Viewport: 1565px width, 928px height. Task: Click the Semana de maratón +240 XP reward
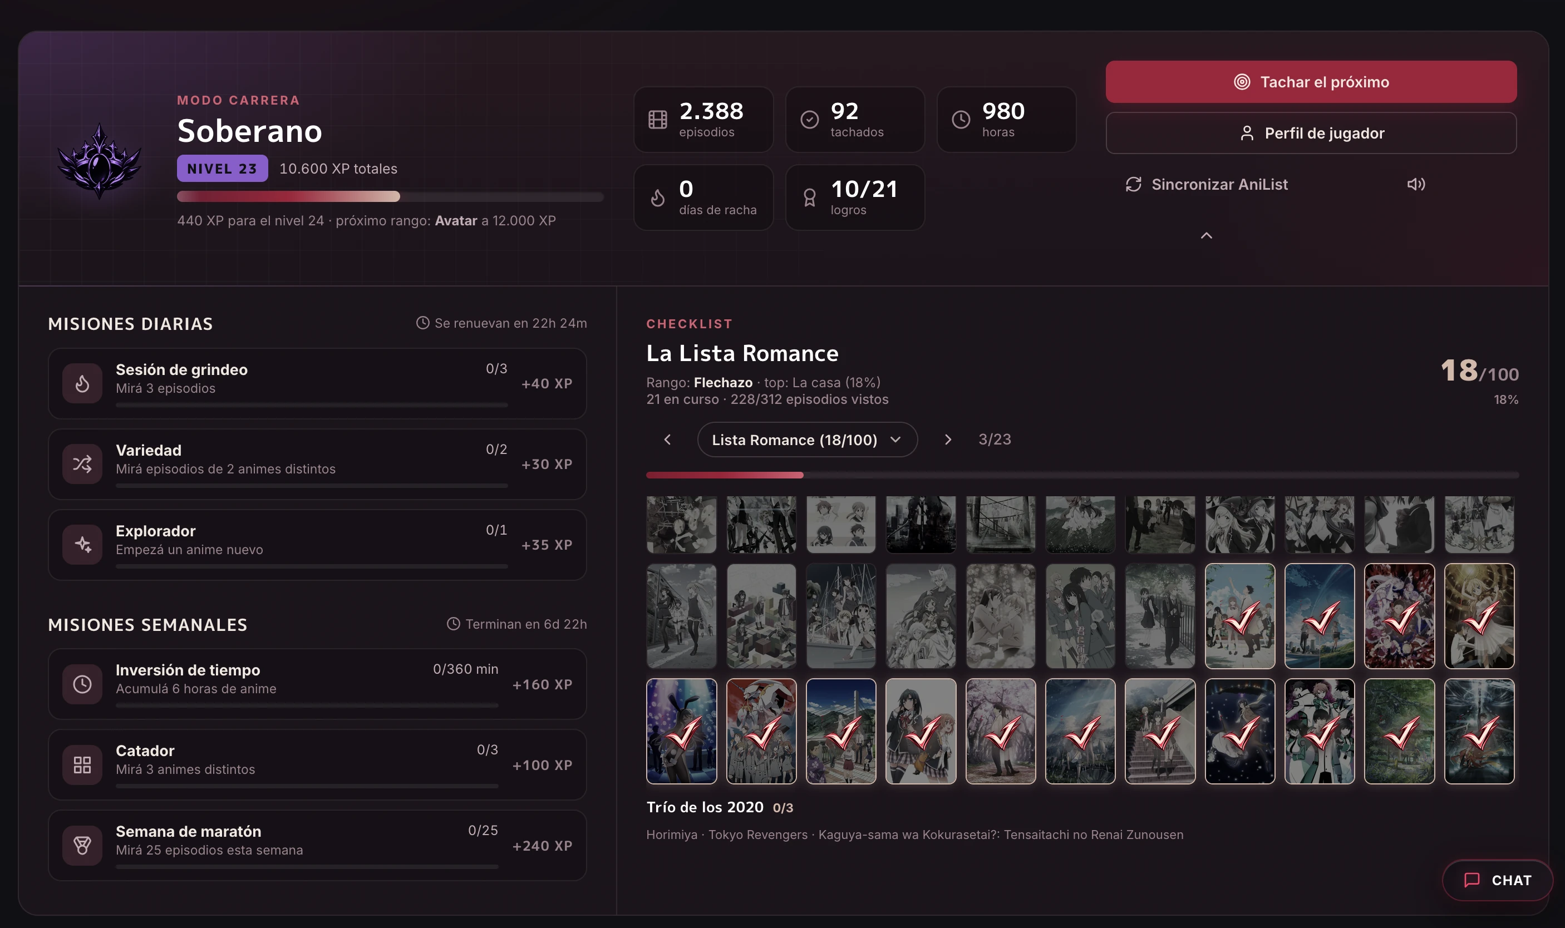coord(542,846)
